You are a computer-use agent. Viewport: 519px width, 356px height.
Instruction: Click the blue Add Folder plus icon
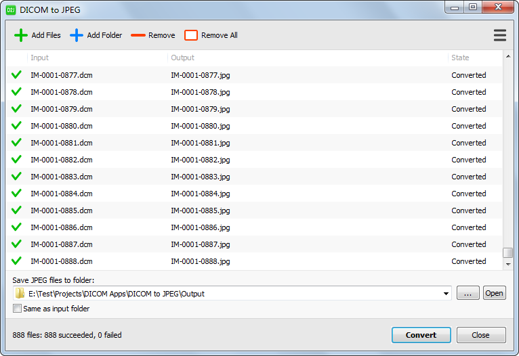[77, 35]
